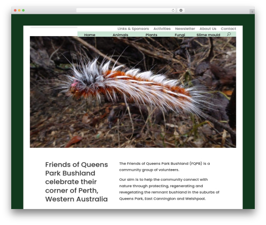Open the Links & Sponsors link
This screenshot has width=266, height=225.
[x=133, y=29]
